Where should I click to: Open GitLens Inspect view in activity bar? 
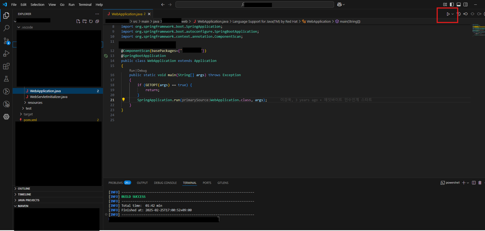tap(6, 104)
